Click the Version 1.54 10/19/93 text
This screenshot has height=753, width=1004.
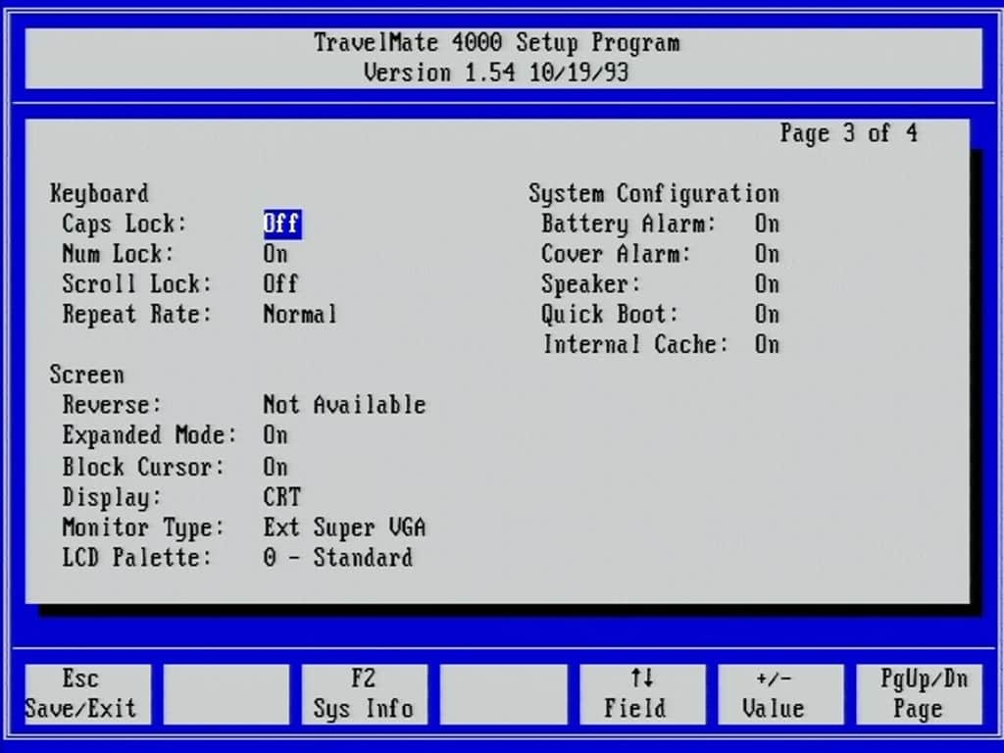click(496, 72)
